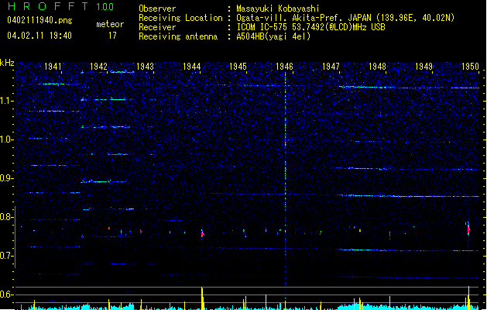This screenshot has width=487, height=310.
Task: Click the 1943 time axis marker
Action: click(x=145, y=66)
